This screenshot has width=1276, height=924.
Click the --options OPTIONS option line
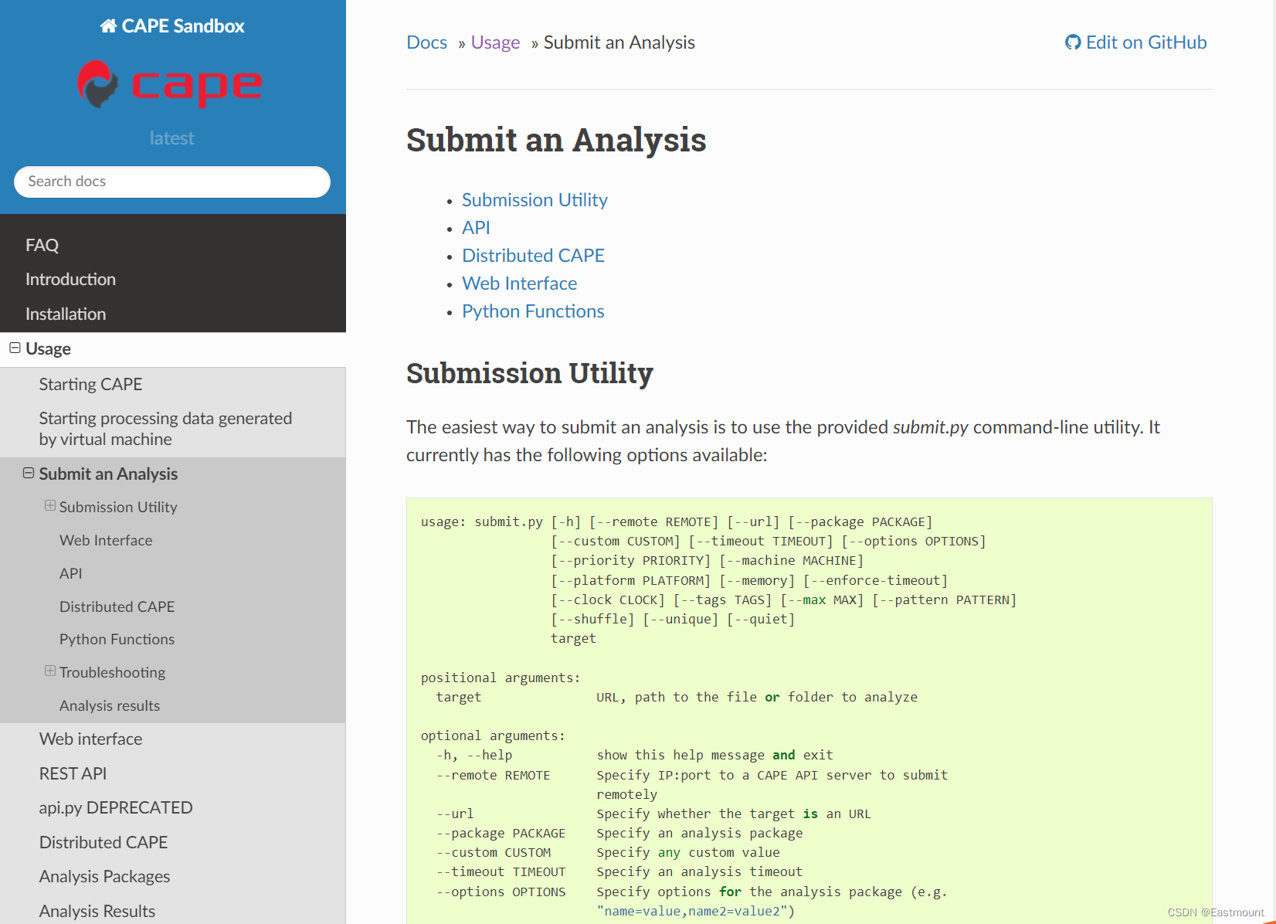(501, 892)
